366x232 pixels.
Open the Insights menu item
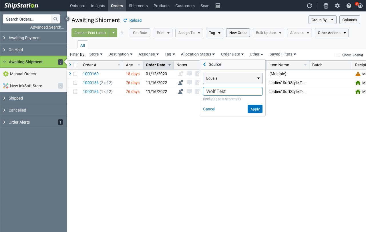[x=98, y=6]
